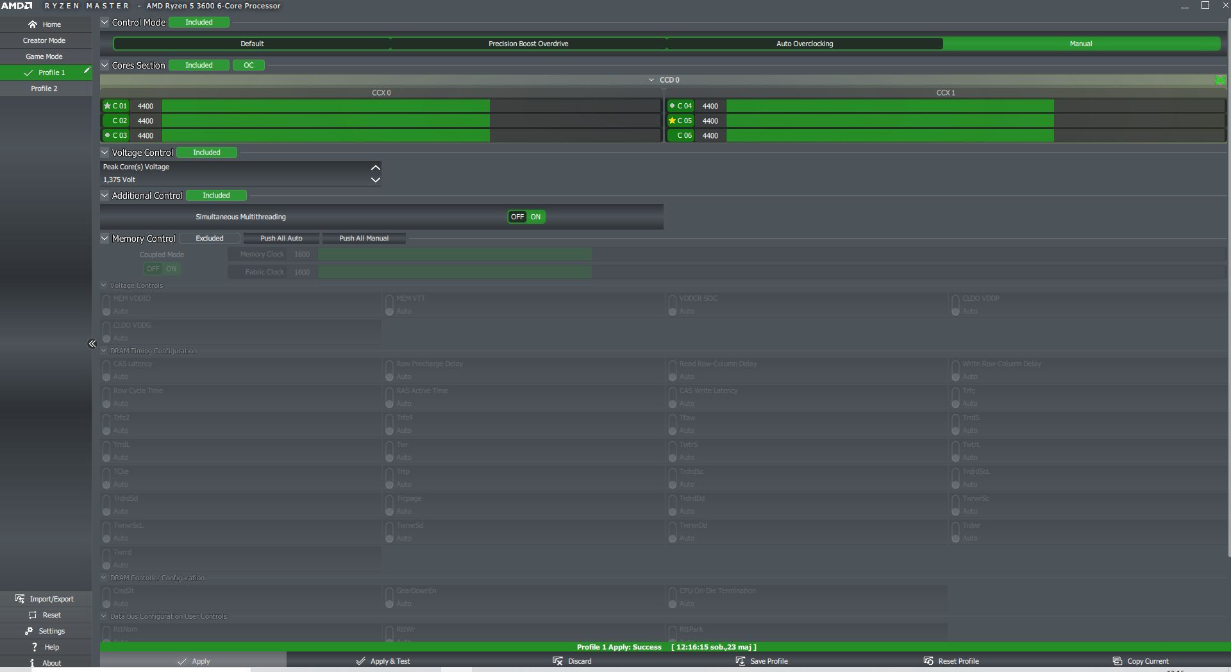Click the dot marker on core C 04

[672, 106]
